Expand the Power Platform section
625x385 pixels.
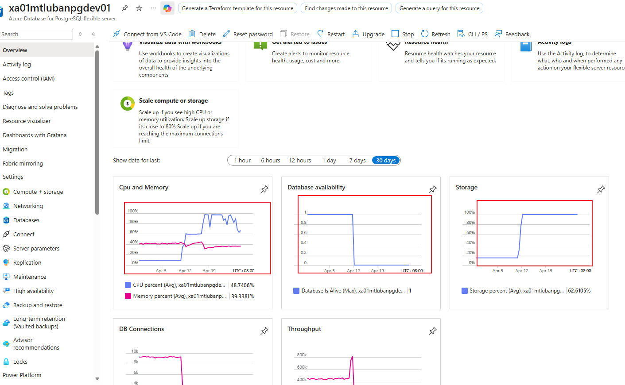coord(22,375)
